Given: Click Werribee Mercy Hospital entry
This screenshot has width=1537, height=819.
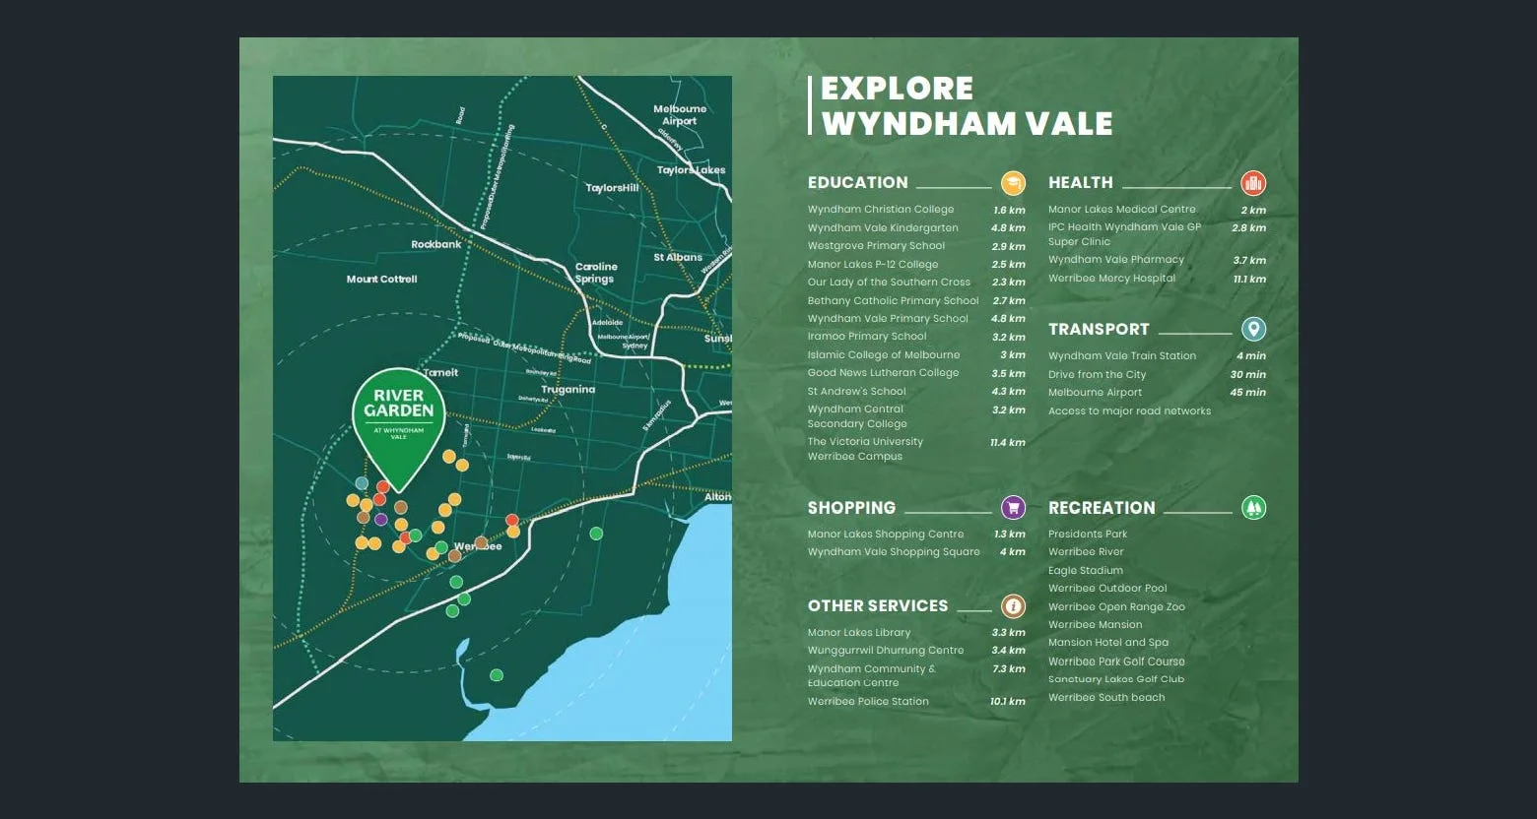Looking at the screenshot, I should pyautogui.click(x=1111, y=279).
